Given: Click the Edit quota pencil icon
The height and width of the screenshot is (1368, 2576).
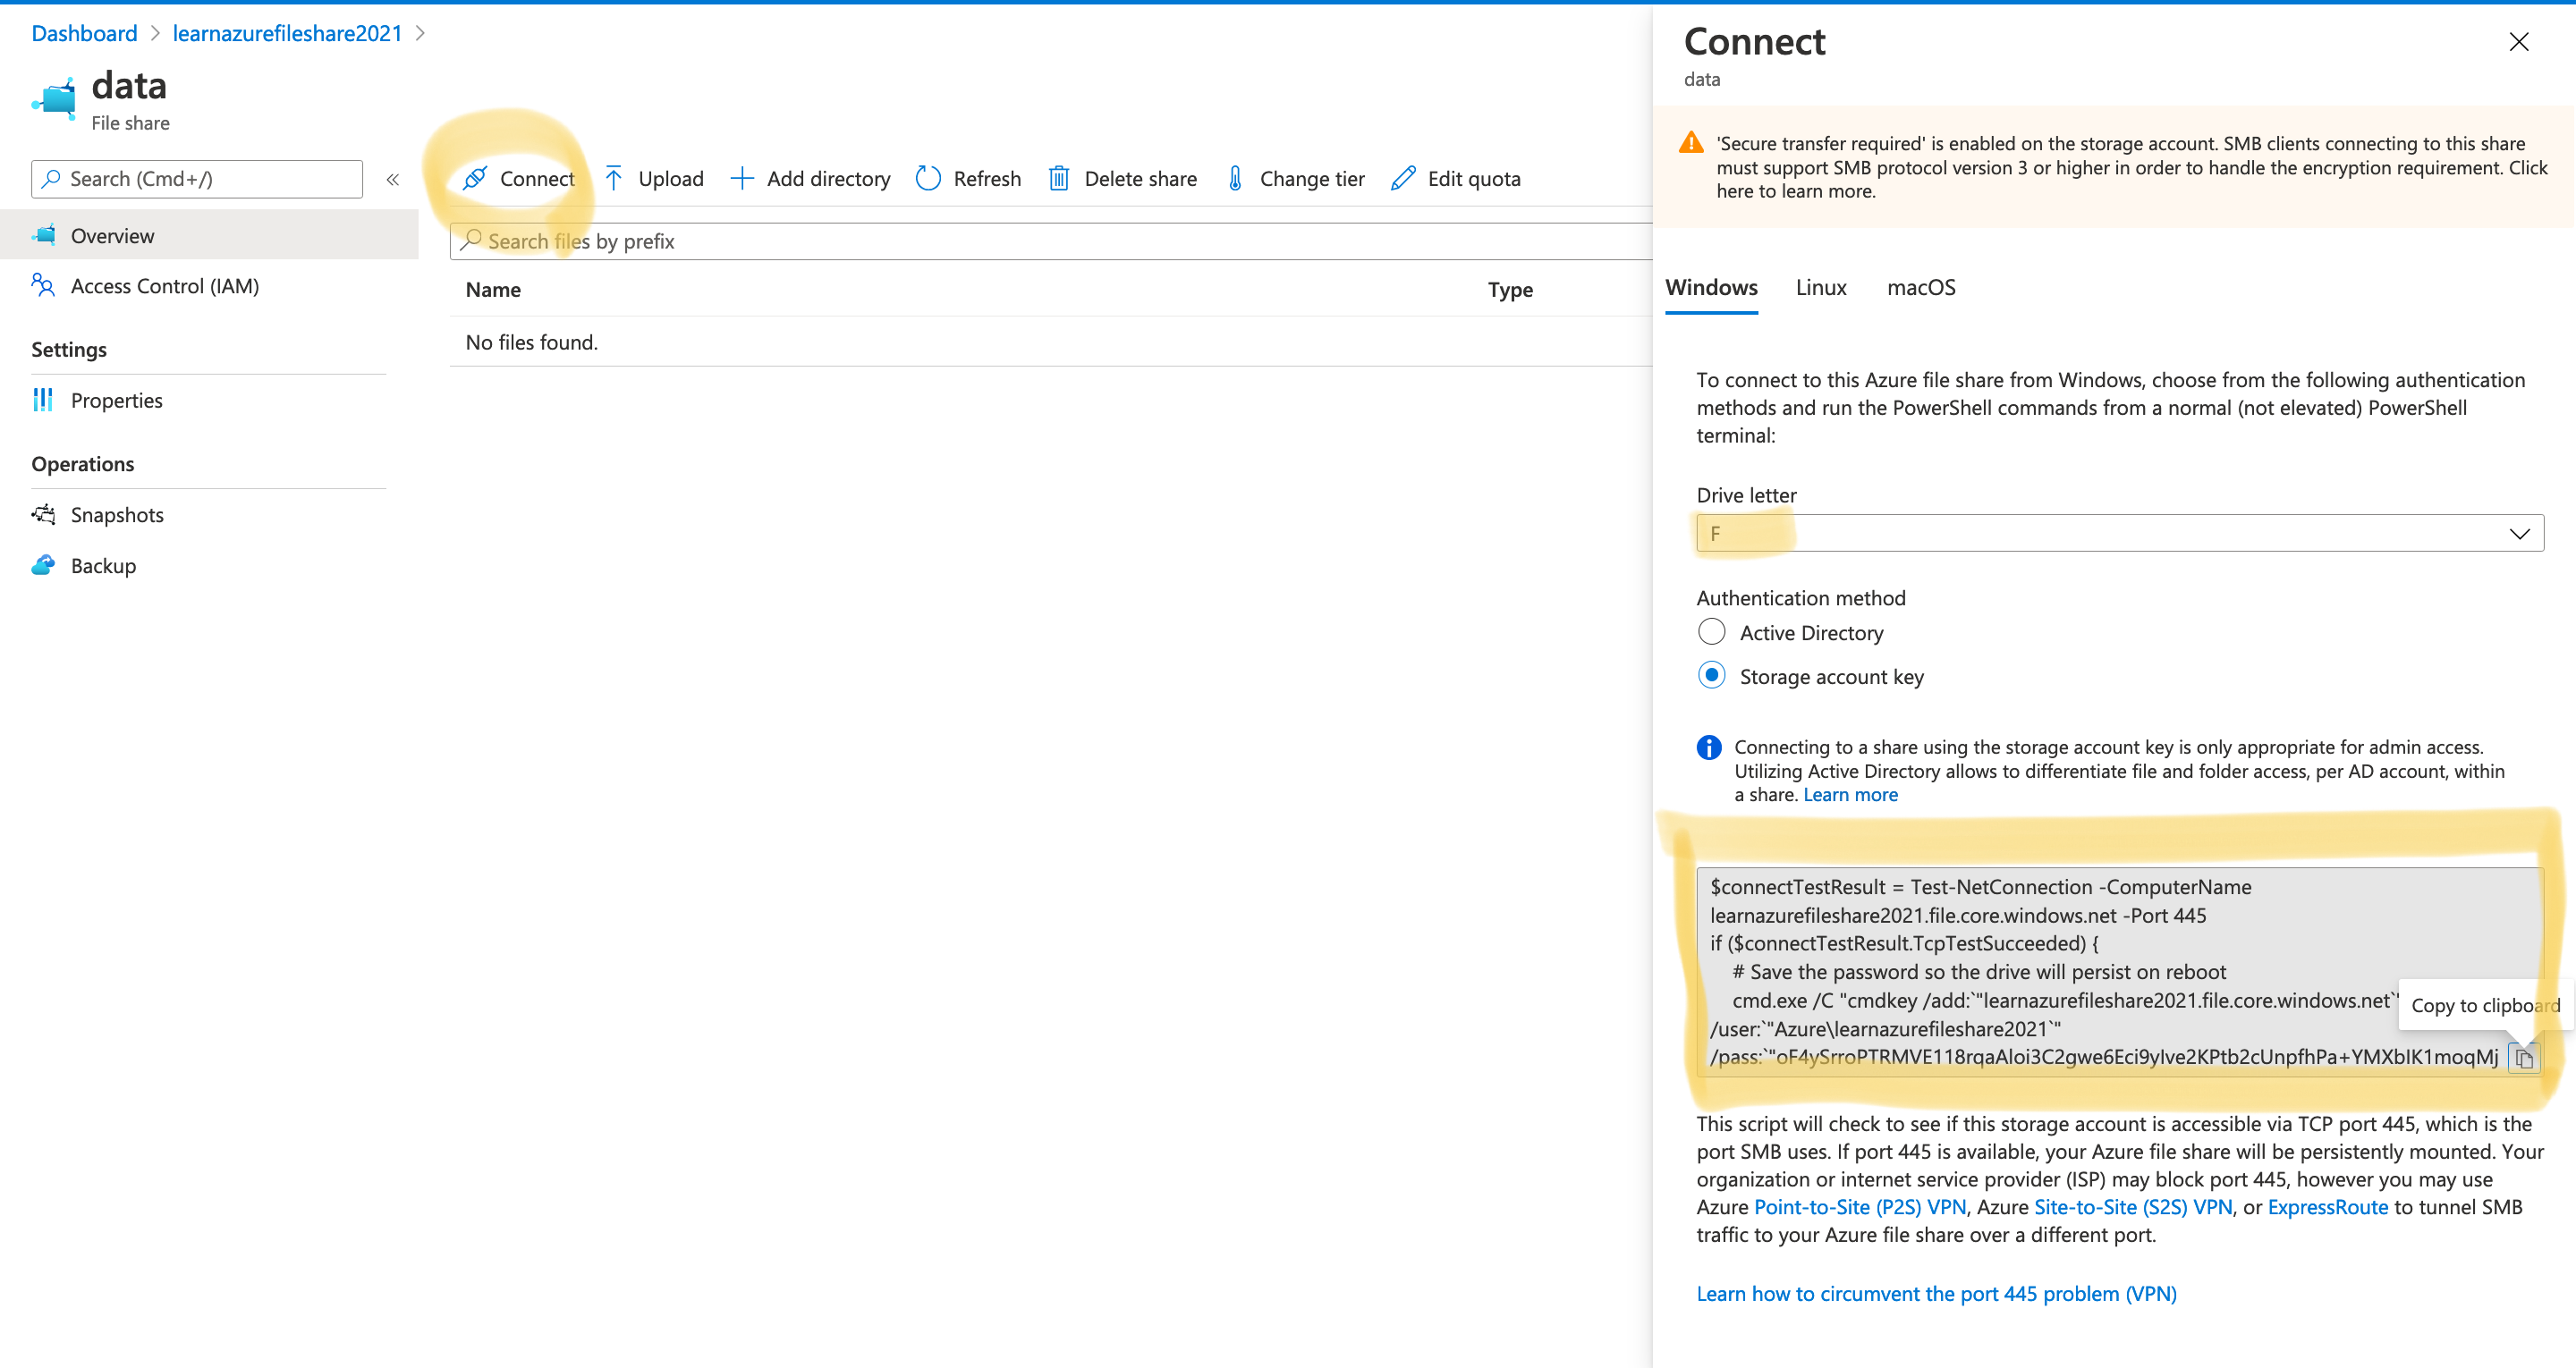Looking at the screenshot, I should [1403, 178].
